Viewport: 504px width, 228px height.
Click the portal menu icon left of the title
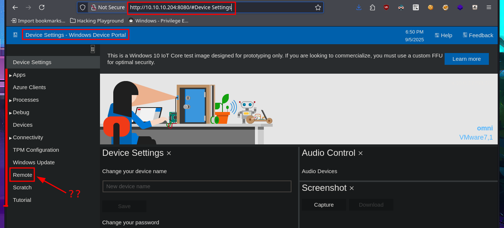[x=15, y=35]
